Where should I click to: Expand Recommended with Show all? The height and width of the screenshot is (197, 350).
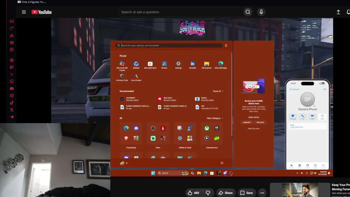(x=218, y=91)
